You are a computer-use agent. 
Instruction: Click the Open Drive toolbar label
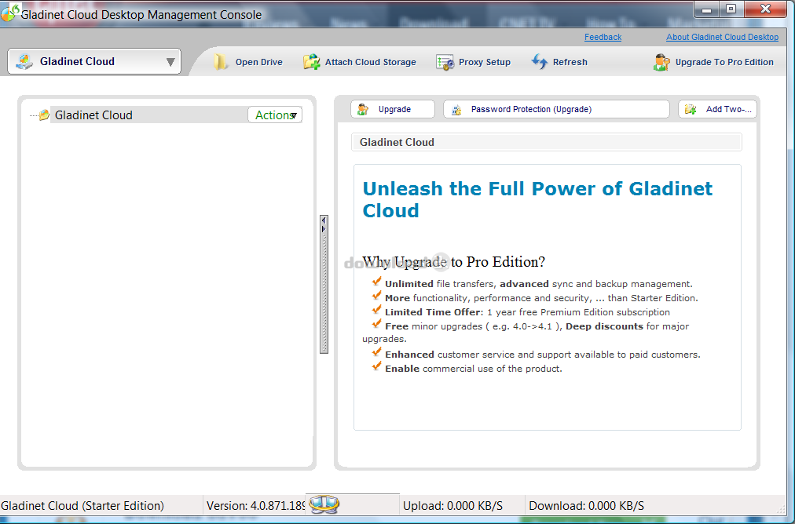click(x=258, y=62)
